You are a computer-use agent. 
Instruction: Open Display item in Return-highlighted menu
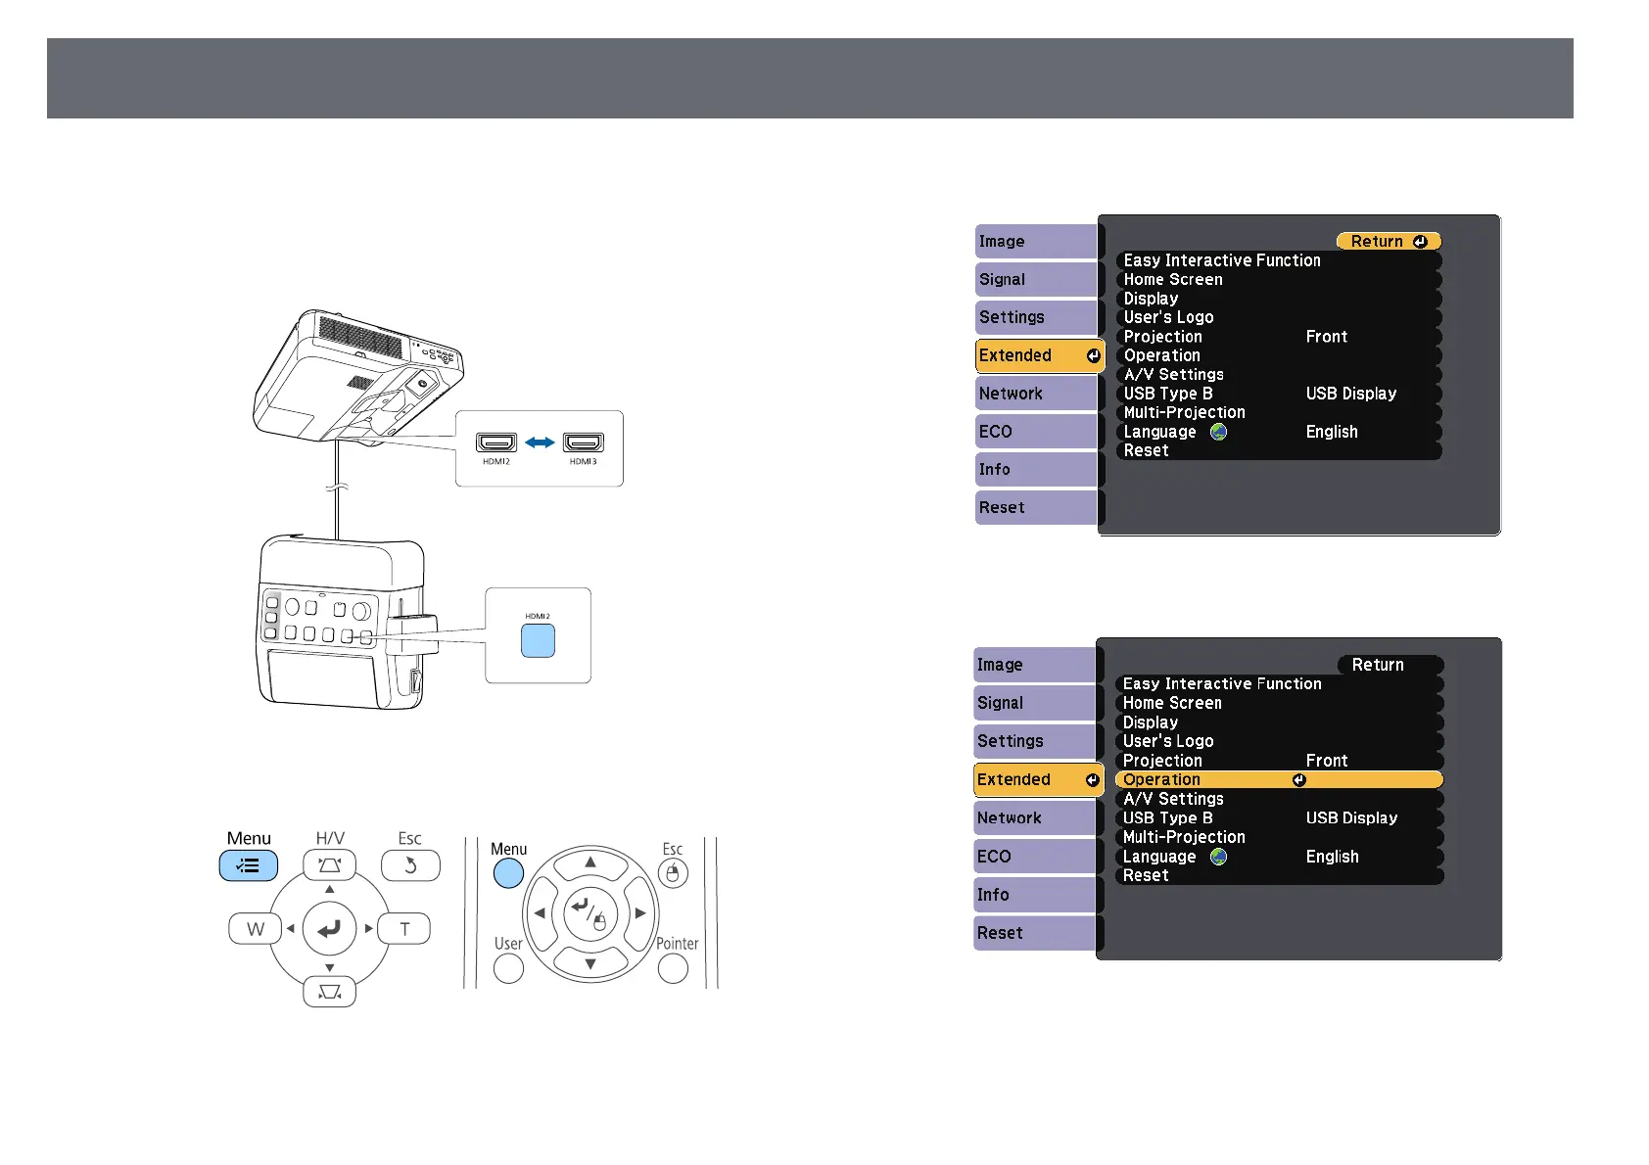1279,299
